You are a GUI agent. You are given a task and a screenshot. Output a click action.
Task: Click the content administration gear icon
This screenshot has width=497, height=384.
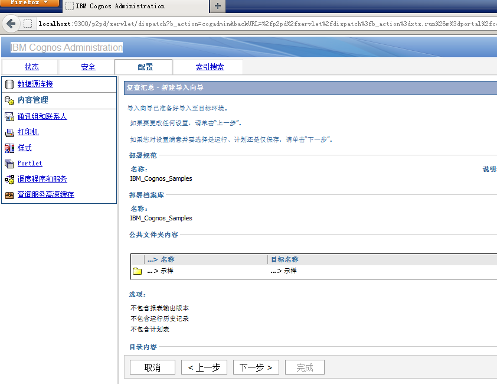9,100
